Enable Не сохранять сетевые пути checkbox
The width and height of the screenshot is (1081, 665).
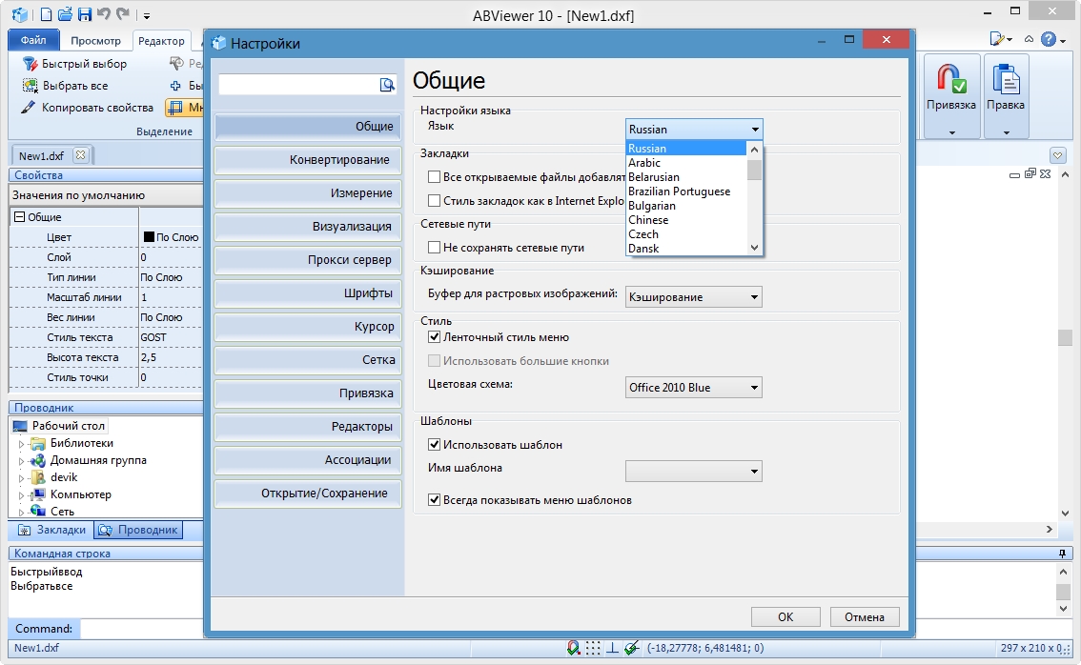435,248
